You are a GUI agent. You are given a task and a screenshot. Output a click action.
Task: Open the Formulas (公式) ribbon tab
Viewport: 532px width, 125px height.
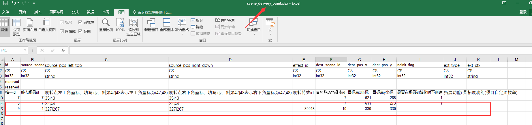[75, 12]
